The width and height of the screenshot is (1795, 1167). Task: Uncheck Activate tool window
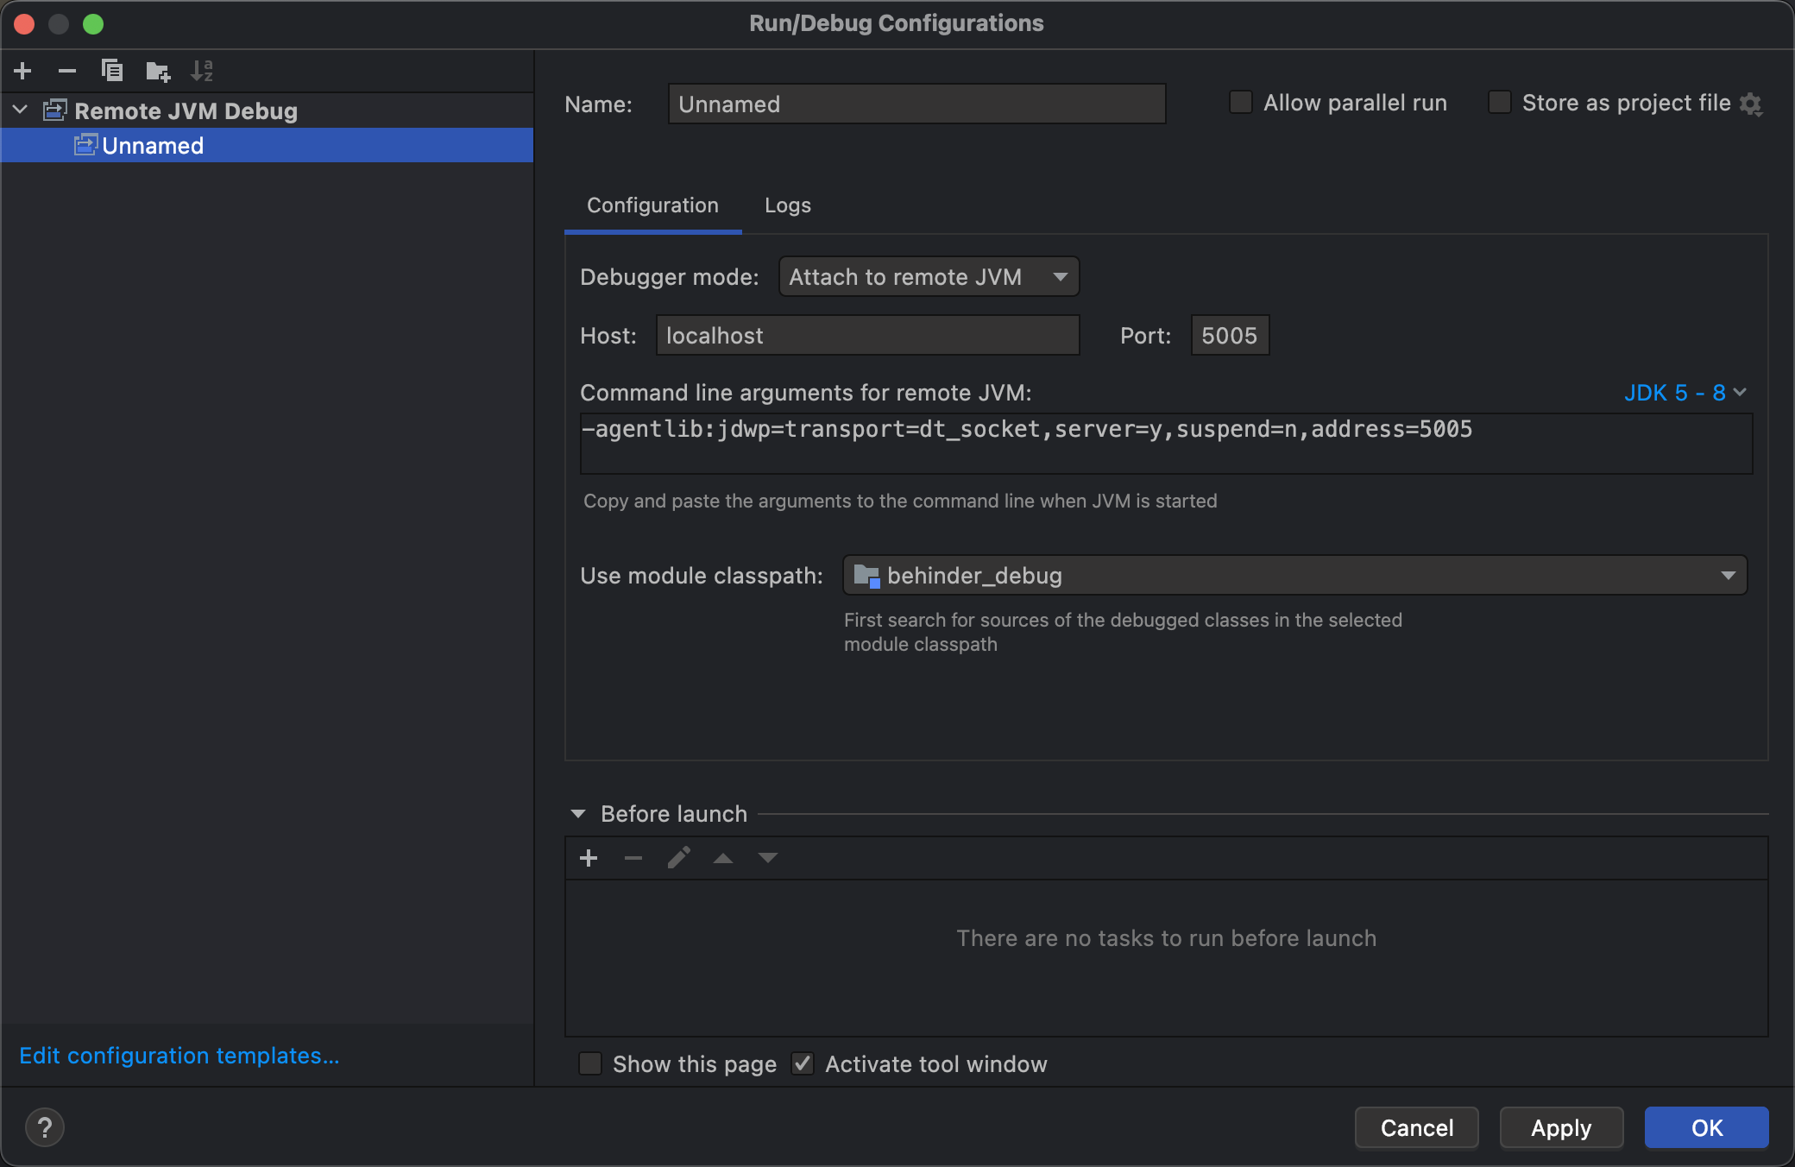(803, 1063)
